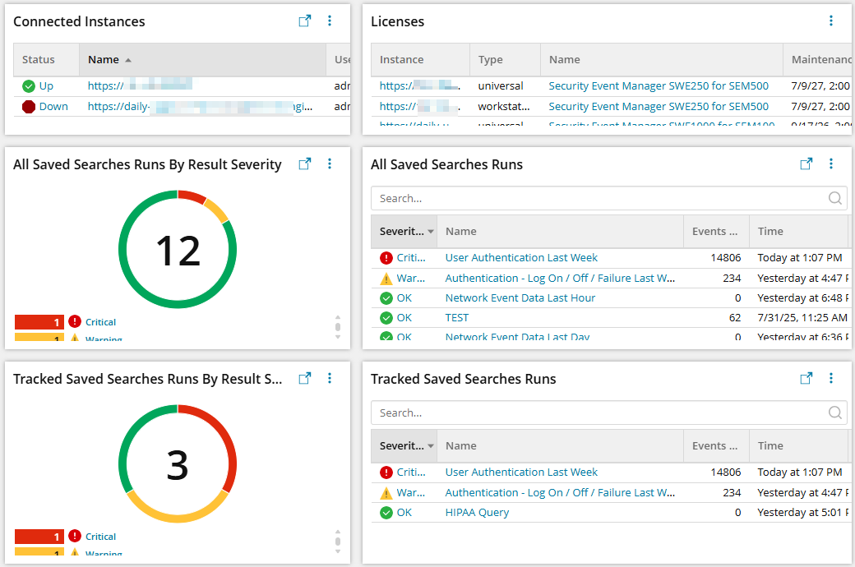
Task: Click legend scrollbar in Tracked Searches severity widget
Action: point(337,541)
